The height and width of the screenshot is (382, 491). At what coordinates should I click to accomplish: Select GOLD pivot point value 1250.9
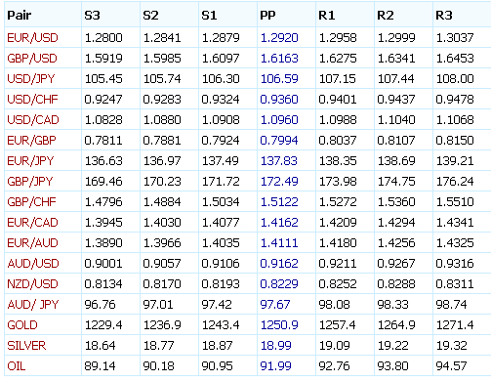pos(279,325)
